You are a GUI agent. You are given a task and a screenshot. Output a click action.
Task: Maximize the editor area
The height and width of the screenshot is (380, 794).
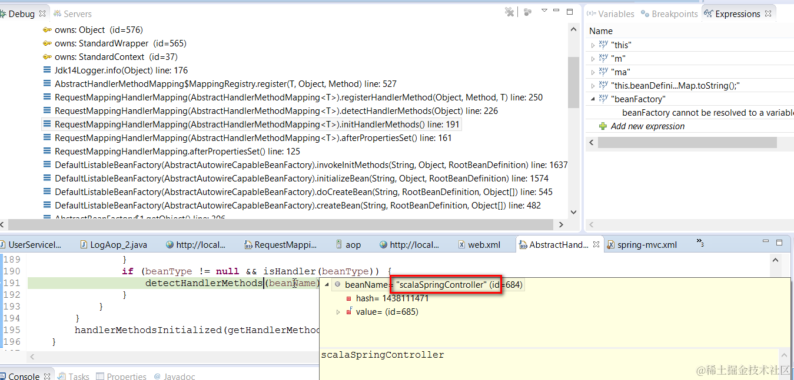[x=779, y=242]
